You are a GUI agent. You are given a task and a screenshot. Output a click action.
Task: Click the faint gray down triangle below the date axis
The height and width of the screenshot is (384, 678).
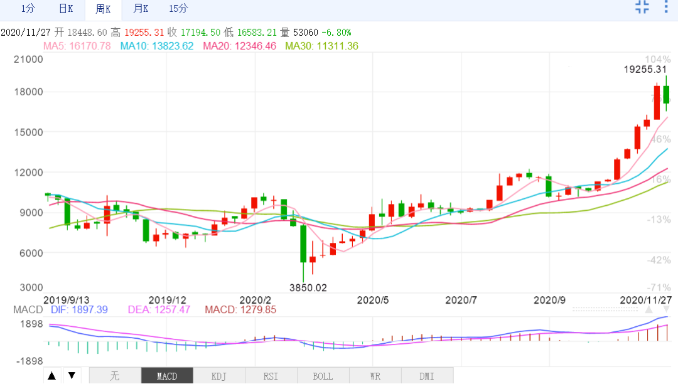tap(667, 309)
